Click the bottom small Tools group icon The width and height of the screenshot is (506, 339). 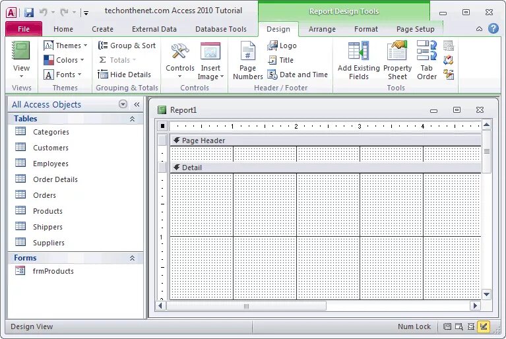[x=448, y=75]
